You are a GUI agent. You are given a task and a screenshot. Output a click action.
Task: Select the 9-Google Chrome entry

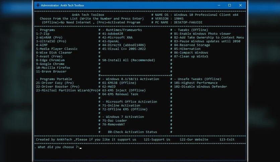click(x=50, y=64)
